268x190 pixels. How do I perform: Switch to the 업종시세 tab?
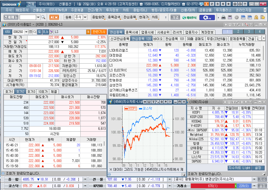click(148, 32)
